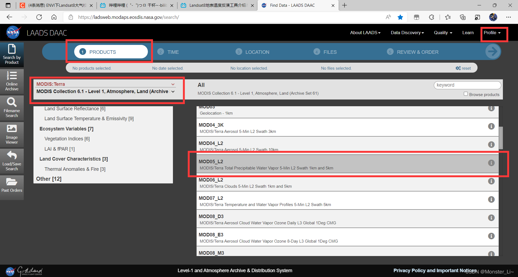Viewport: 518px width, 277px height.
Task: Close the Find Data - LAADS DAAC tab
Action: pos(333,5)
